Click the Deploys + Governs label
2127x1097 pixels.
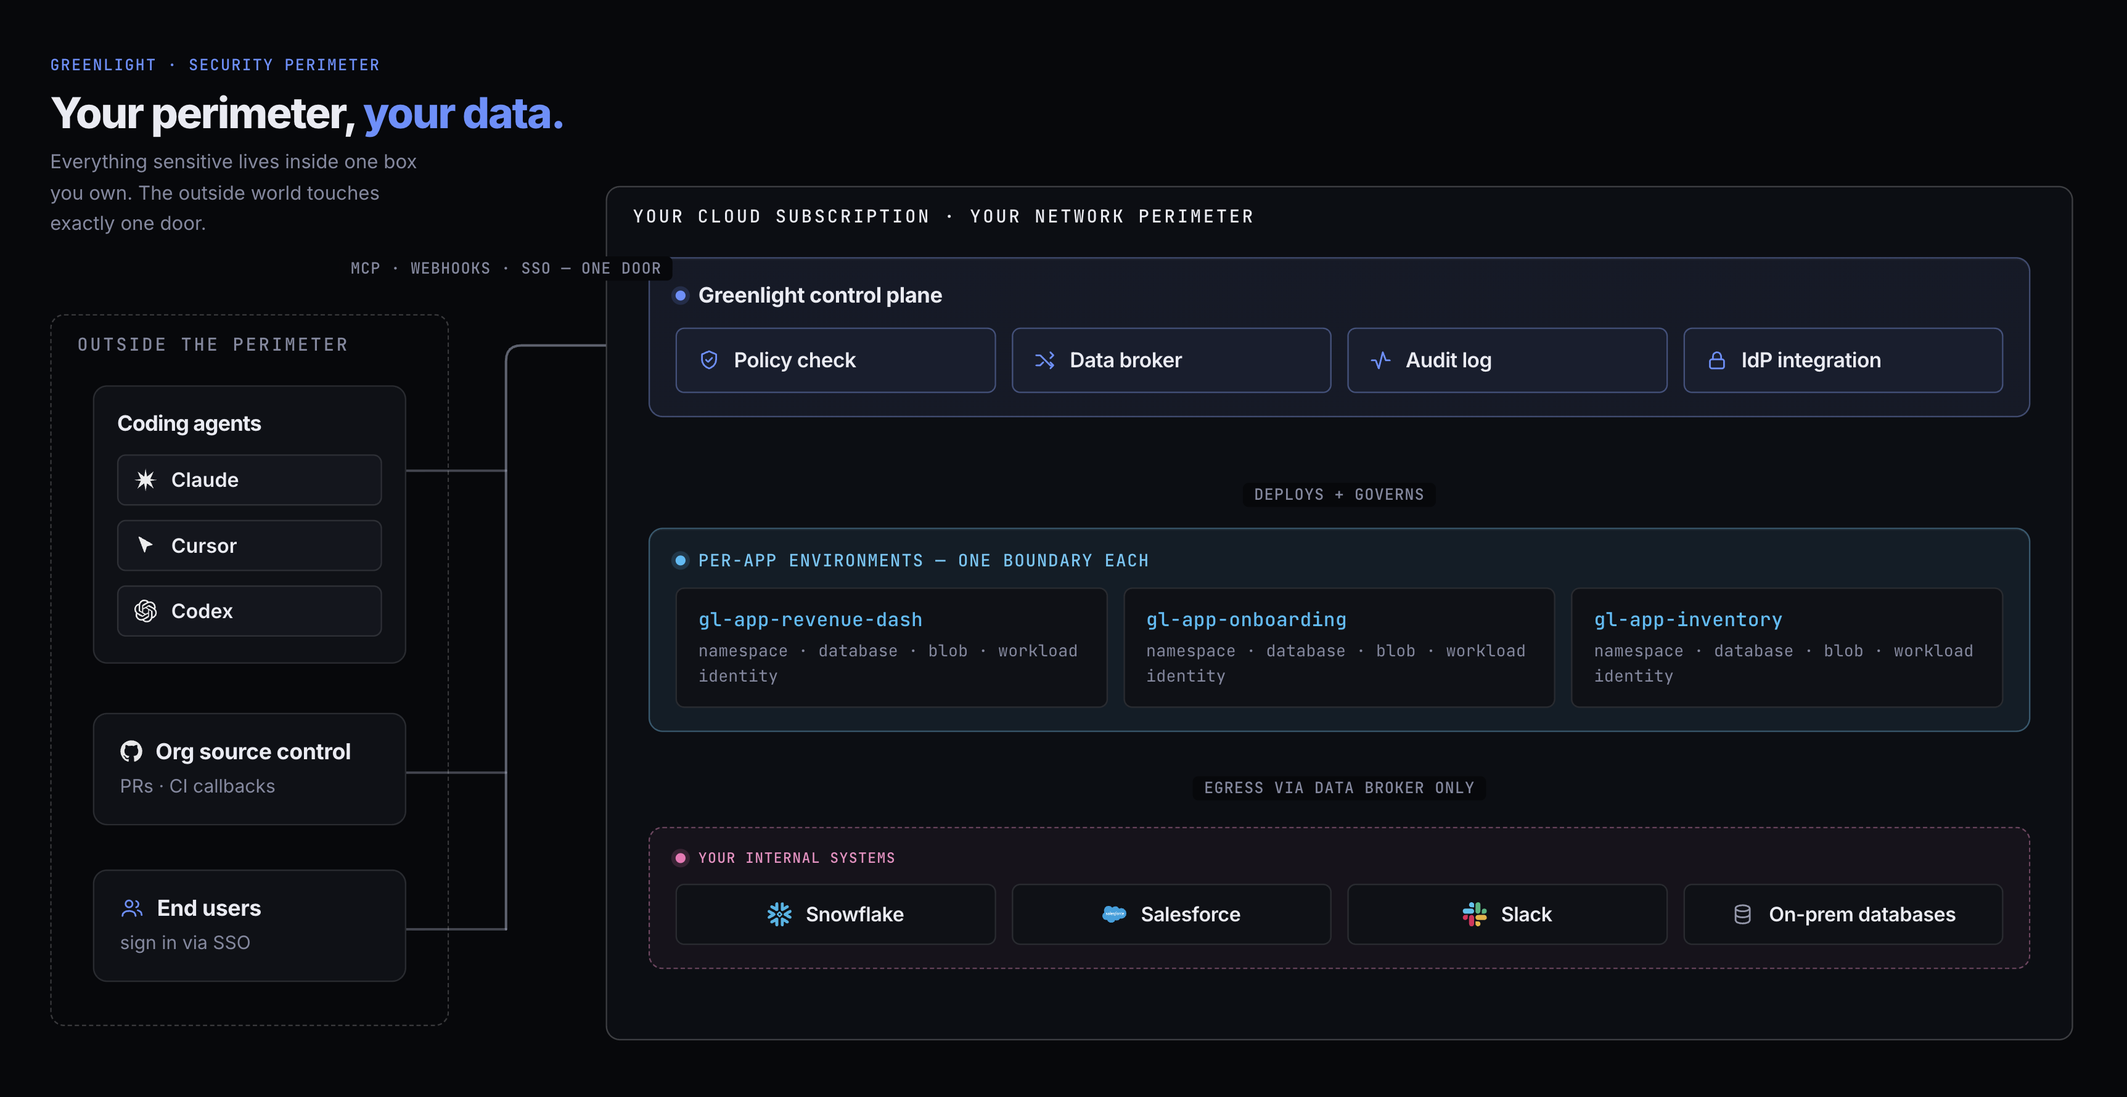click(x=1338, y=494)
